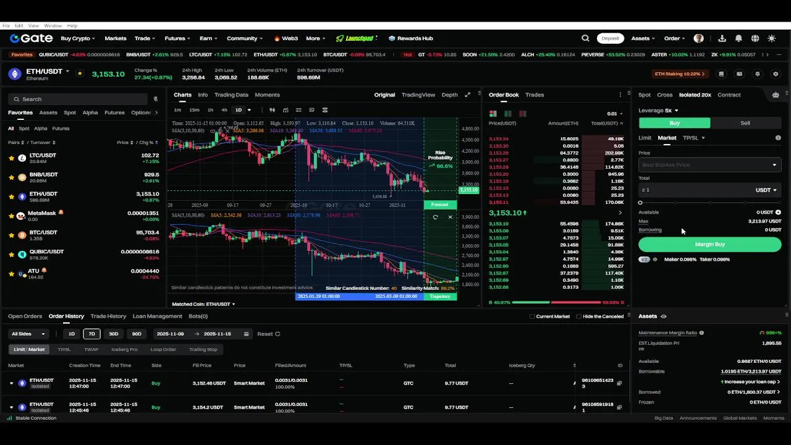Open the All Sides filter dropdown

28,334
